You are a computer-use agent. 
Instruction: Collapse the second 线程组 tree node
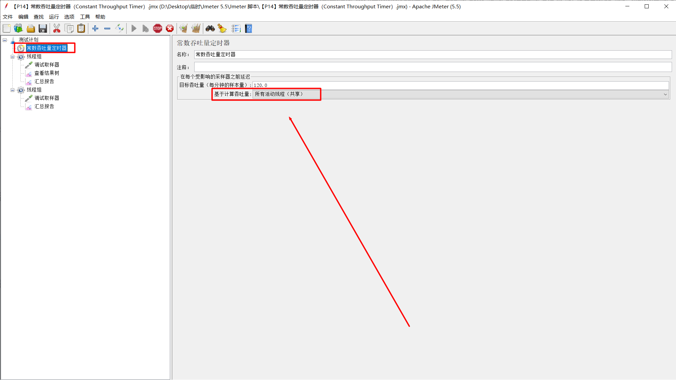tap(13, 90)
